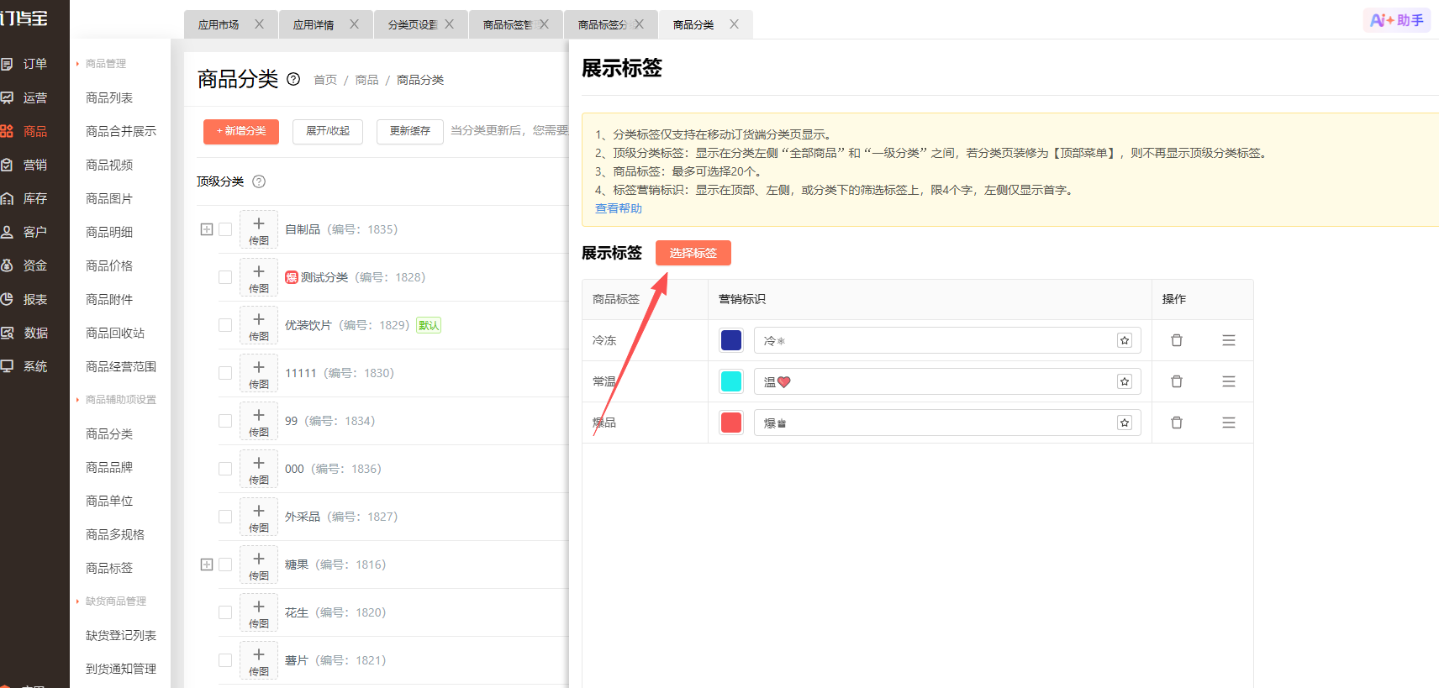Viewport: 1439px width, 688px height.
Task: Open the 库存 sidebar section
Action: click(25, 198)
